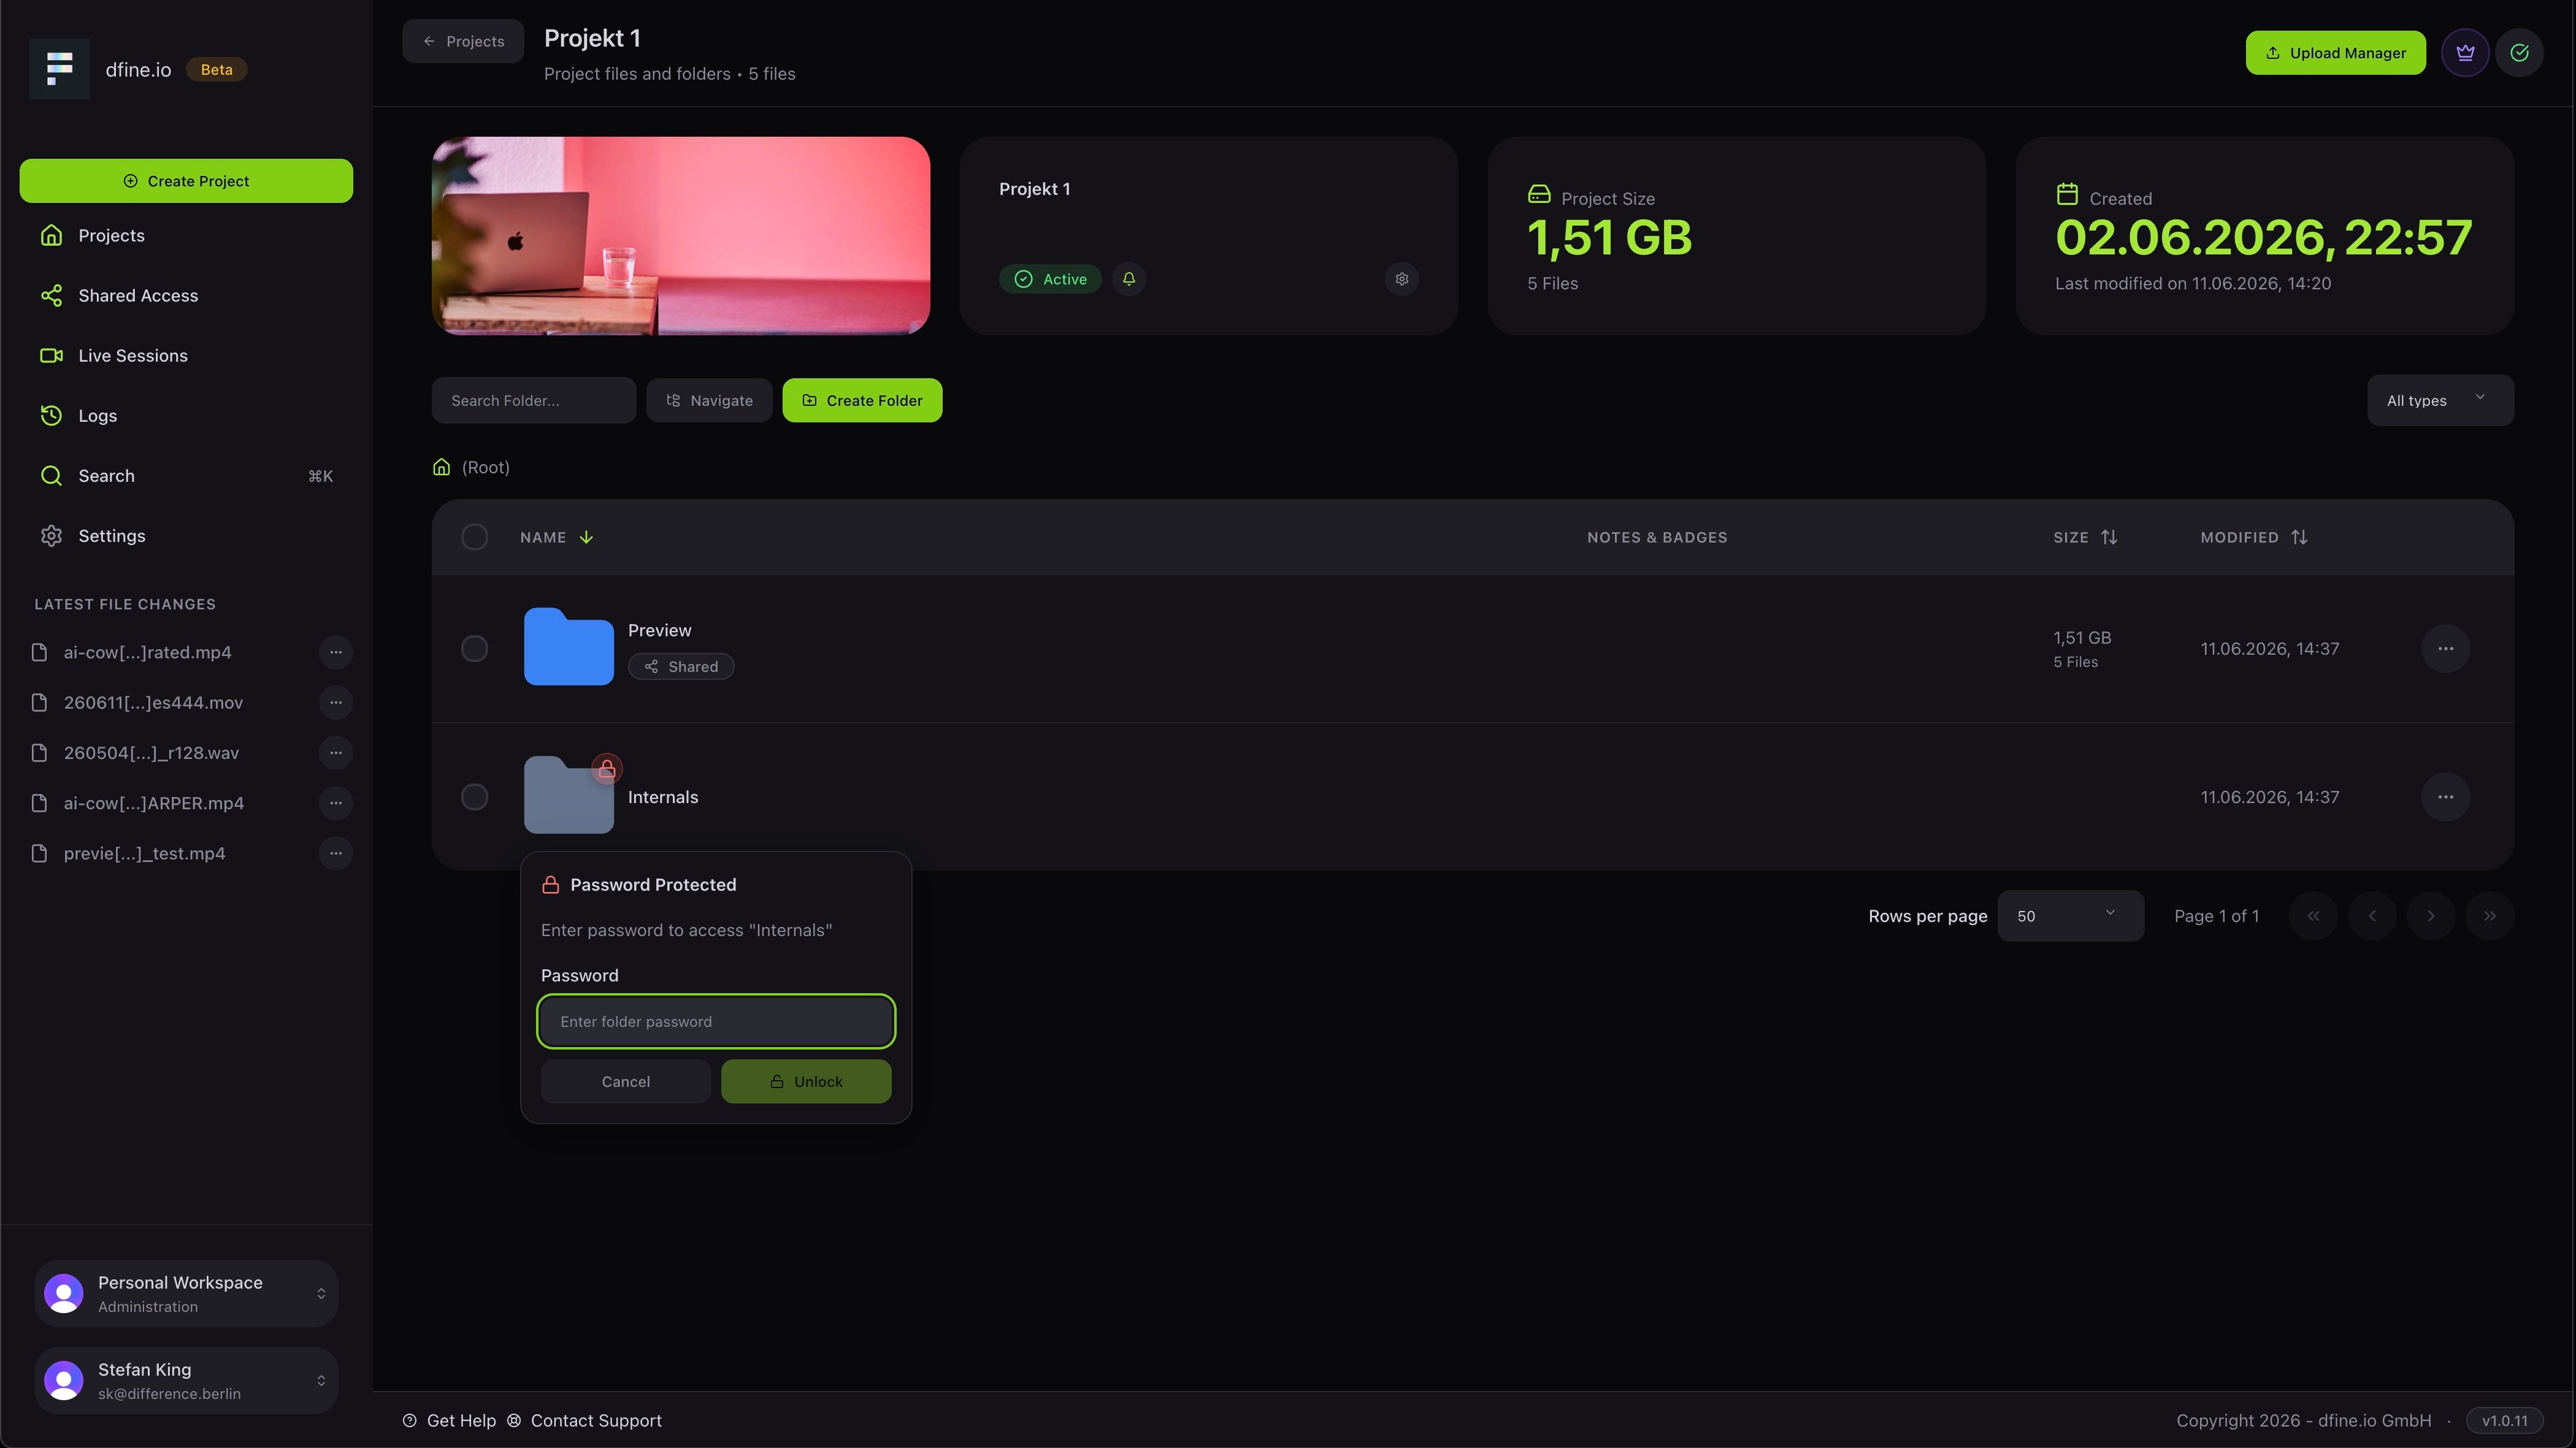Expand the Stefan King account menu
The image size is (2576, 1448).
tap(186, 1380)
